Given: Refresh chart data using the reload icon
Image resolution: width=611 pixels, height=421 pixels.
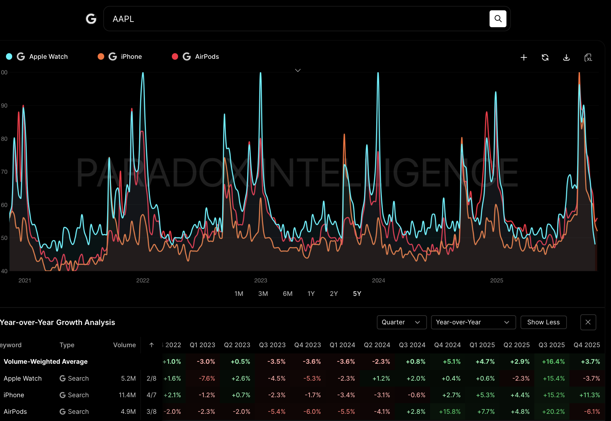Looking at the screenshot, I should tap(545, 58).
